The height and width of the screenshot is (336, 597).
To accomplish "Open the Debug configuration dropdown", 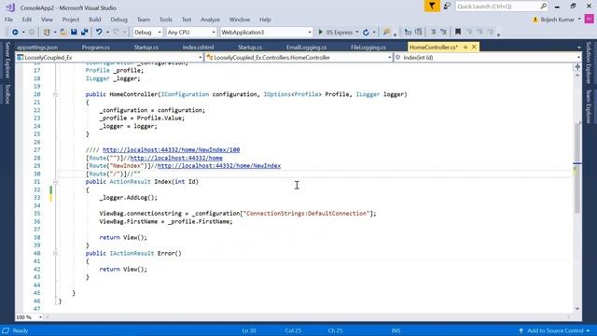I will pos(160,33).
